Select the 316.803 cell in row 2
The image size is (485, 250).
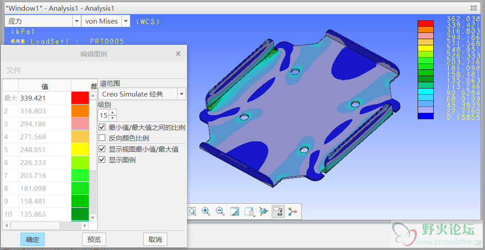45,111
